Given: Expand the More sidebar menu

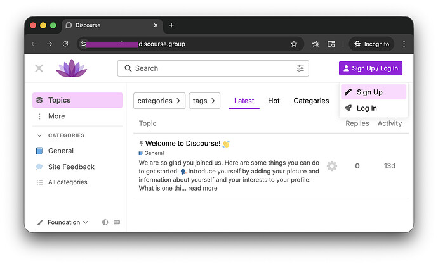Looking at the screenshot, I should coord(77,116).
